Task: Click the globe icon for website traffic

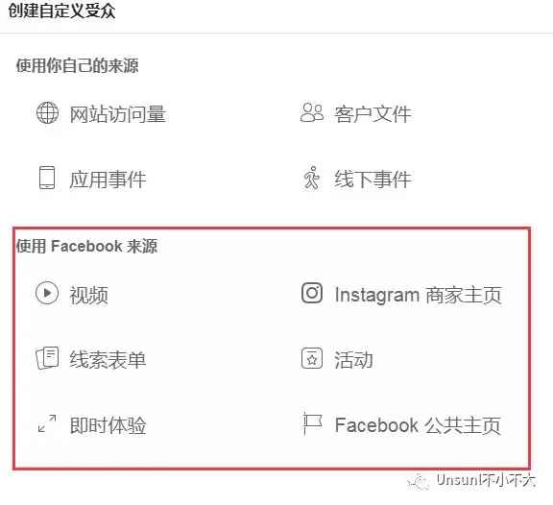Action: click(x=48, y=113)
